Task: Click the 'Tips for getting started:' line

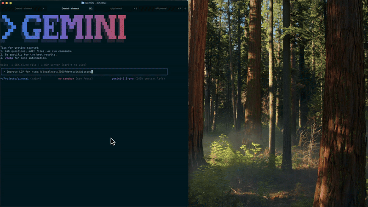Action: click(x=20, y=48)
